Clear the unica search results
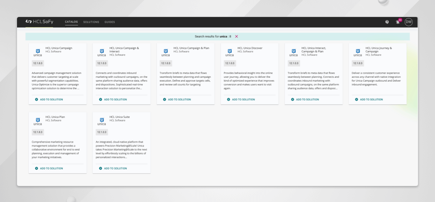 [236, 36]
